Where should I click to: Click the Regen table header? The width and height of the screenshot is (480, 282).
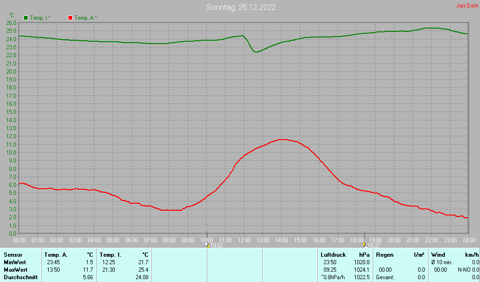click(385, 255)
